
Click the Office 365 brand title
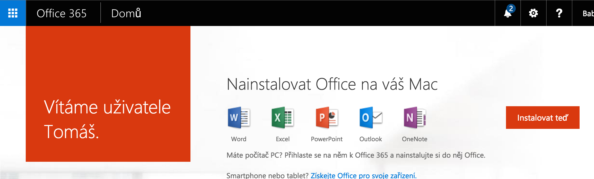[62, 13]
